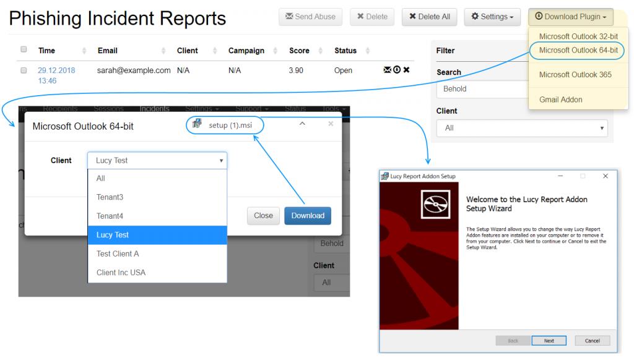Screen dimensions: 634x361
Task: Open the Settings menu in the dimmed navbar
Action: [x=202, y=109]
